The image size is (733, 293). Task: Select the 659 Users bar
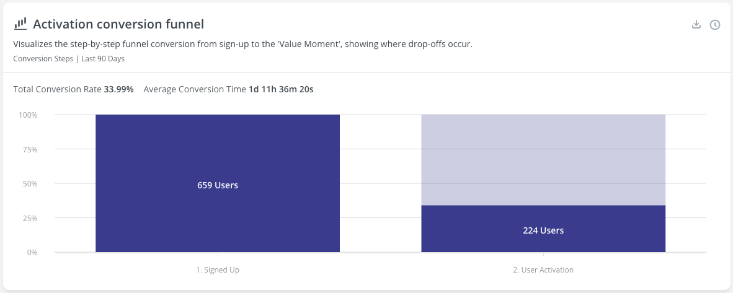pyautogui.click(x=218, y=183)
